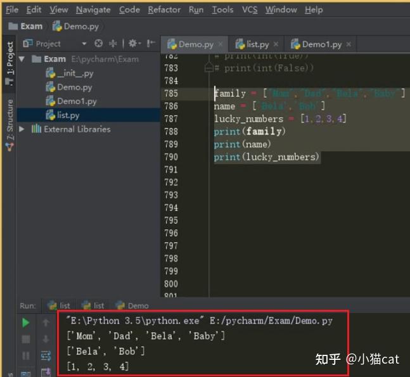Image resolution: width=410 pixels, height=377 pixels.
Task: Open the Code menu
Action: [129, 10]
